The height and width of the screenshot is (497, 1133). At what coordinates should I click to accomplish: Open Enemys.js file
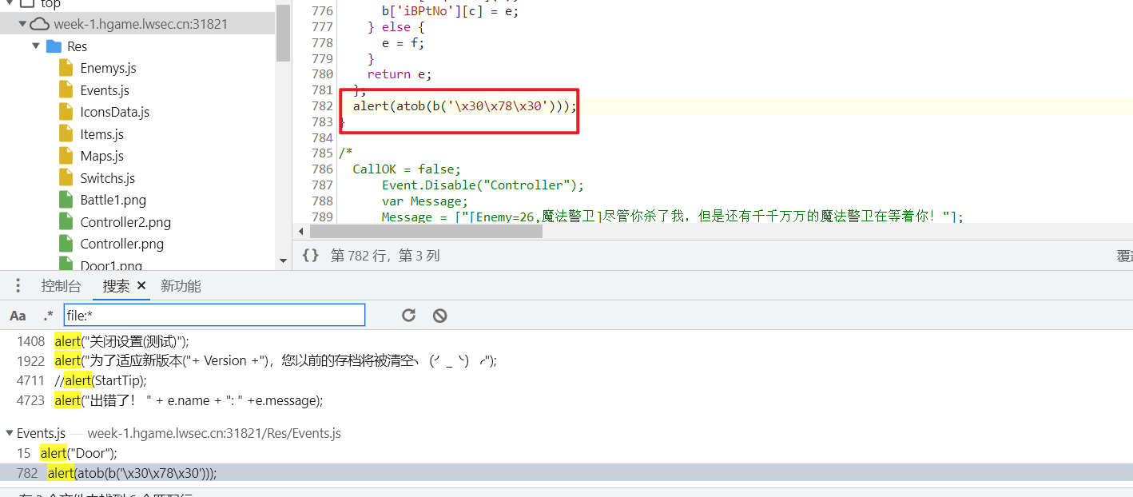click(108, 68)
